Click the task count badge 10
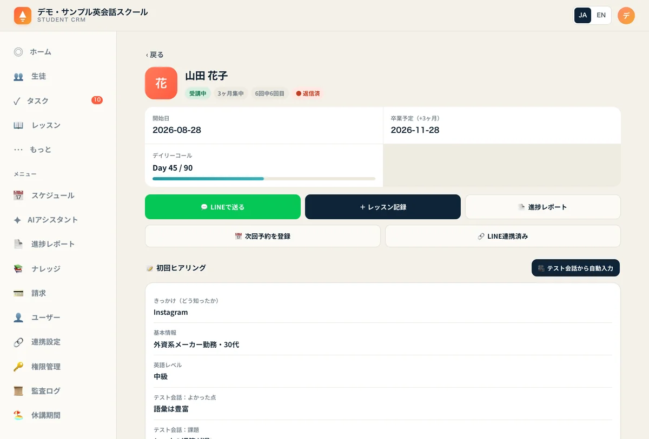The height and width of the screenshot is (439, 649). pyautogui.click(x=97, y=100)
